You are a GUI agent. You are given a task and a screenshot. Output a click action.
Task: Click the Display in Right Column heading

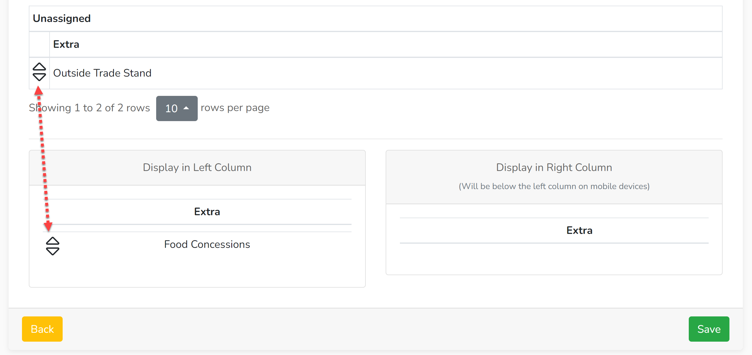pos(554,167)
